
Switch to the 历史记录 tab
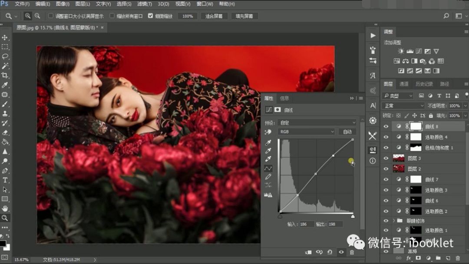(424, 84)
